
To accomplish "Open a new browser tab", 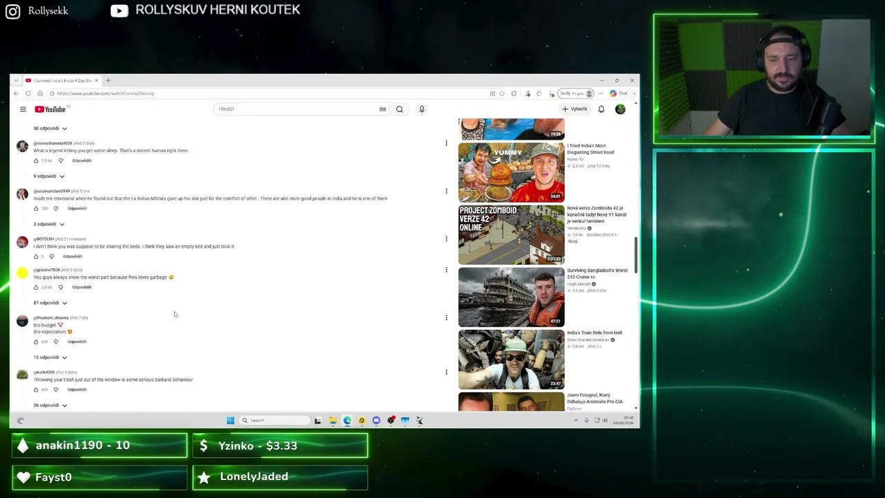I will [x=108, y=81].
